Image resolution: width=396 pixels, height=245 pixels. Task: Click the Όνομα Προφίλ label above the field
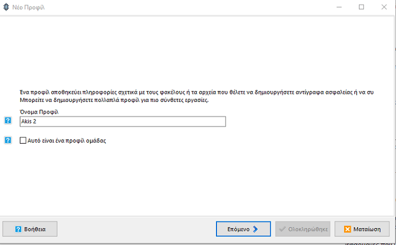39,112
